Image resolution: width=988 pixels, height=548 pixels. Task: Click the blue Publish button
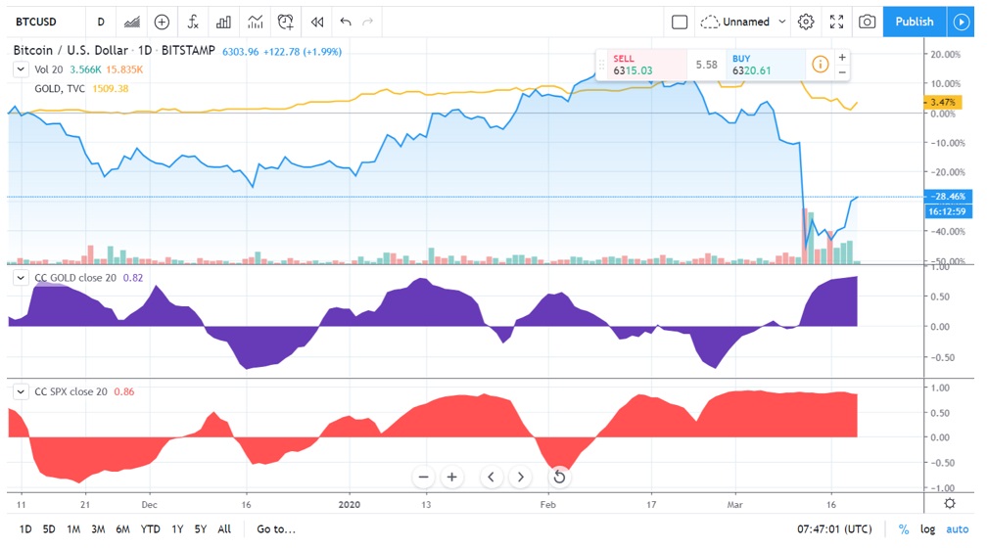click(x=915, y=22)
